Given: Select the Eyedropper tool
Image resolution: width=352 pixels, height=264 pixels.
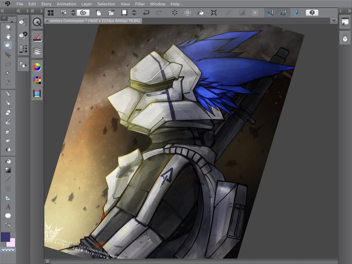Looking at the screenshot, I should [8, 82].
